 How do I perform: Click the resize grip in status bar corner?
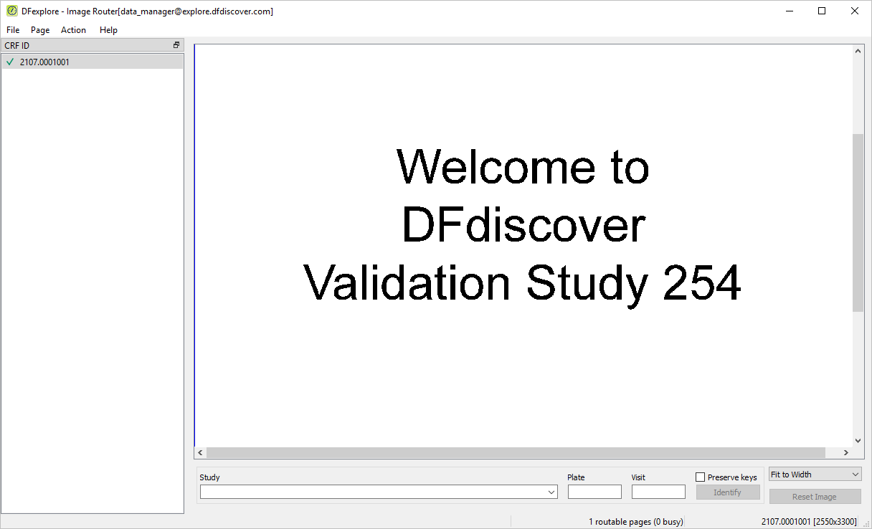tap(866, 523)
